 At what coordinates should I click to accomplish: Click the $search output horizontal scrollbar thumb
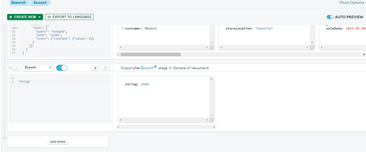tap(151, 54)
